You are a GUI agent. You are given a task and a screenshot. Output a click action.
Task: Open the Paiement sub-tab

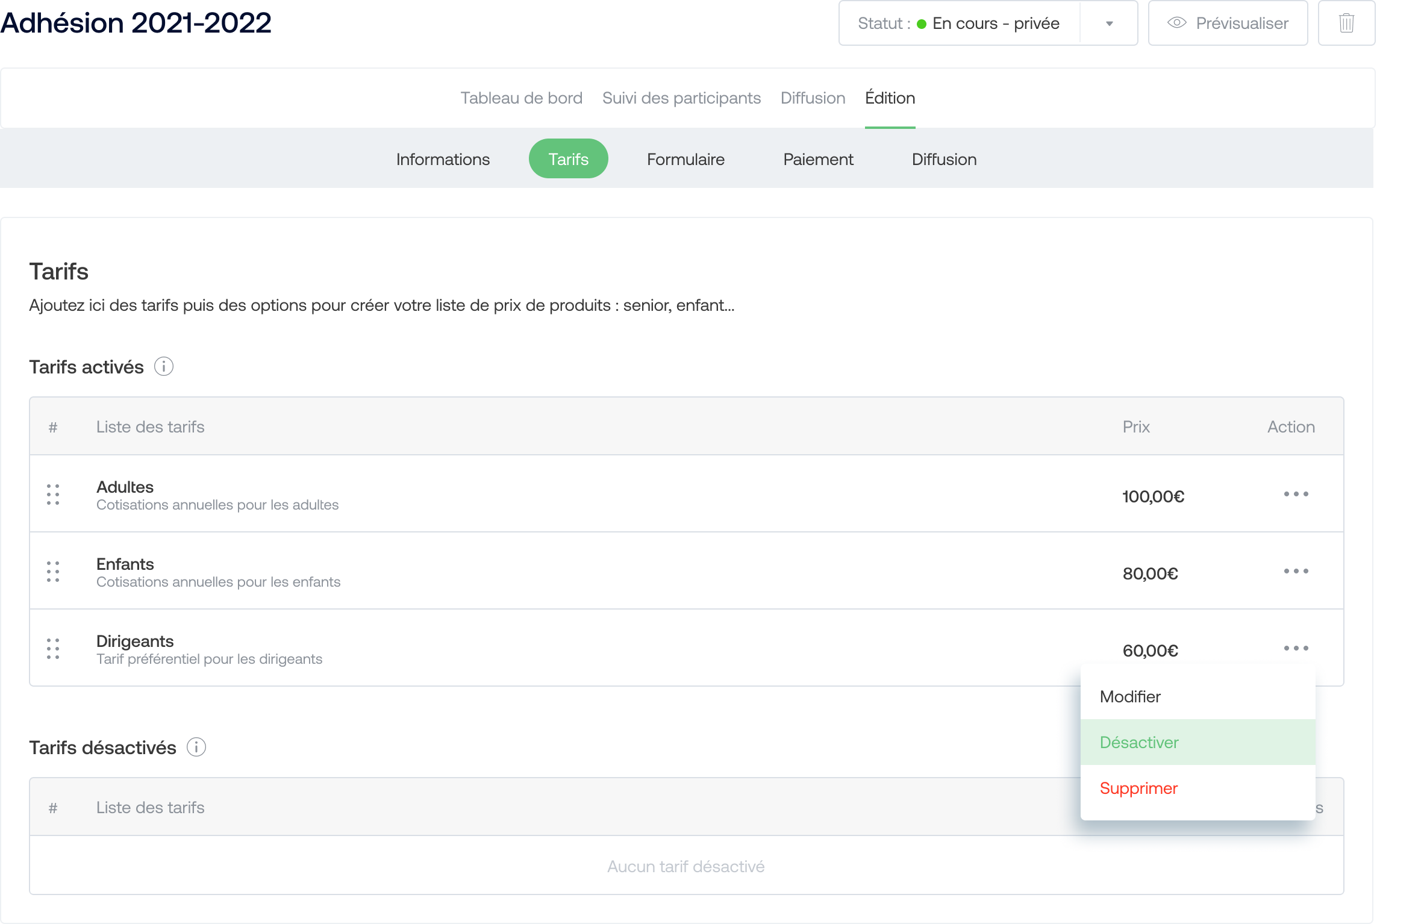coord(818,159)
